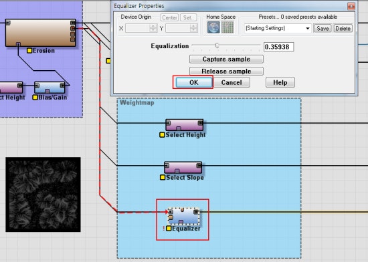Image resolution: width=368 pixels, height=262 pixels.
Task: Toggle the yellow Select Slope status box
Action: [163, 177]
